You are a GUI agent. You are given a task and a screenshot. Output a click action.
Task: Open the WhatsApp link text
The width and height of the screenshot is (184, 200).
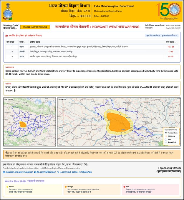[86, 172]
